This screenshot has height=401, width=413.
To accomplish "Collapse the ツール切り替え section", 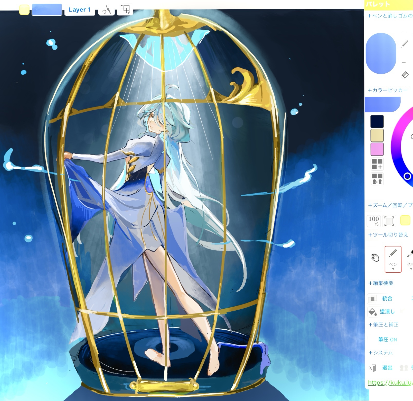I will 388,235.
